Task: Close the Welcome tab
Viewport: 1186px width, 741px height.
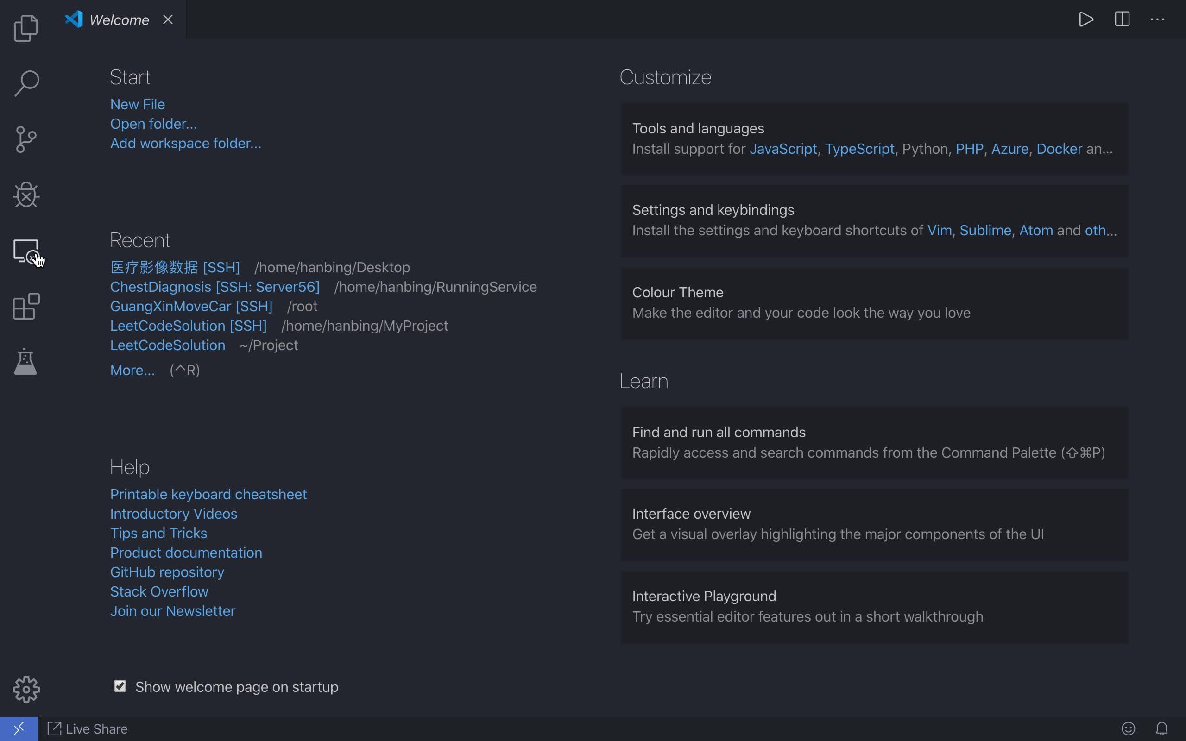Action: pyautogui.click(x=168, y=19)
